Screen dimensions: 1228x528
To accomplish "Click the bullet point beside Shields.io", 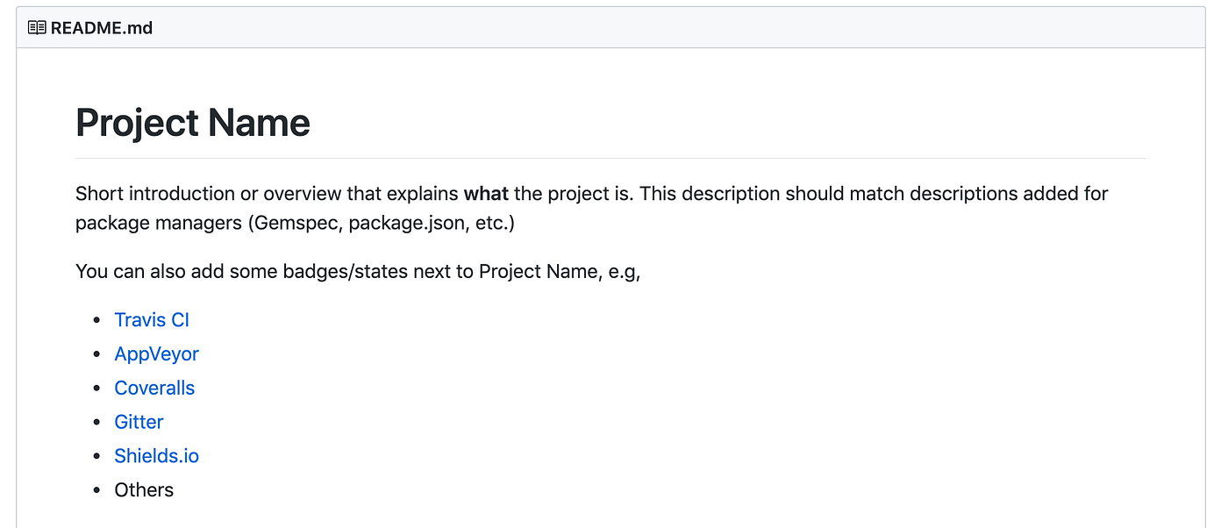I will coord(96,457).
